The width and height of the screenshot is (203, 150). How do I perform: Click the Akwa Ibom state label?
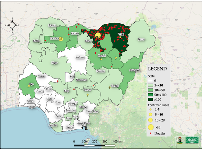tap(84, 123)
